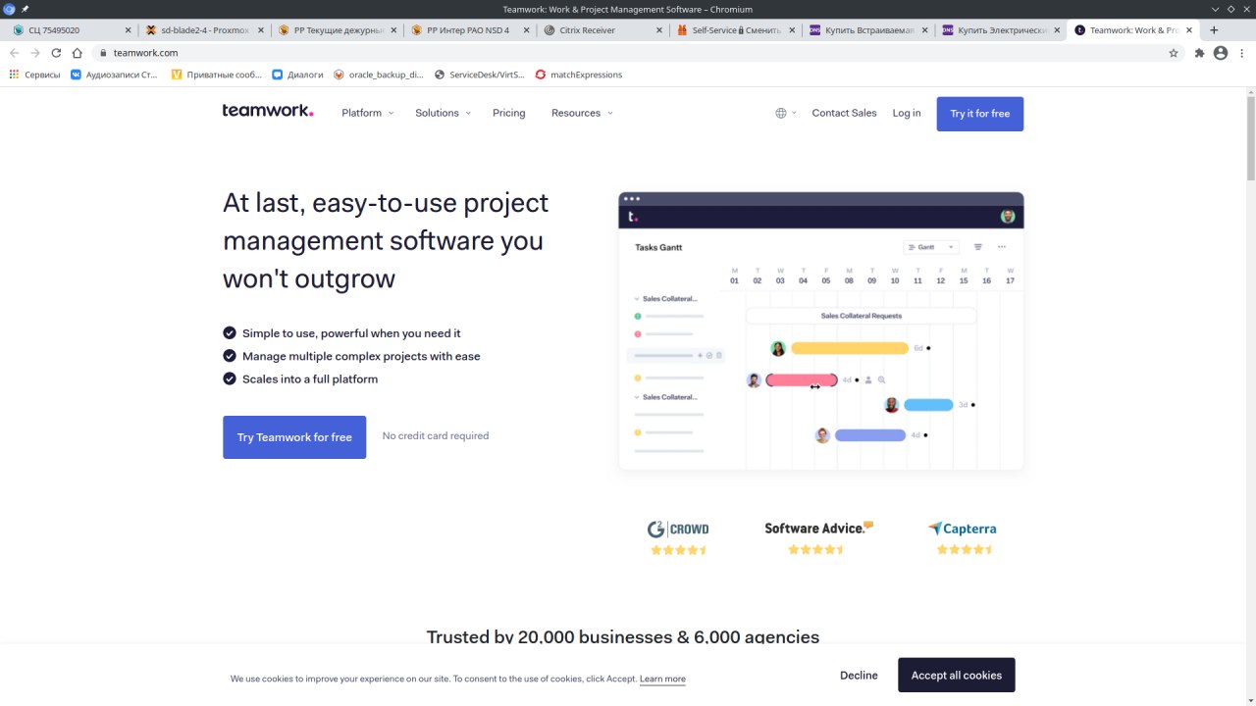Click the filter icon in Gantt demo
Image resolution: width=1256 pixels, height=706 pixels.
point(978,247)
